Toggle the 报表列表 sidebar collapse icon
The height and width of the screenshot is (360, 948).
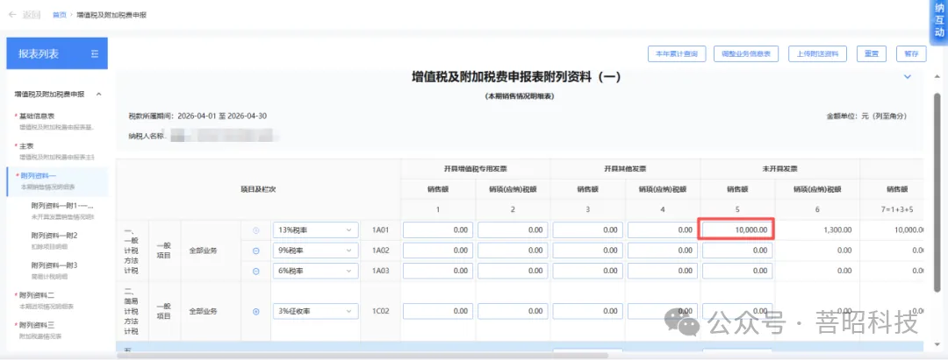pos(94,53)
